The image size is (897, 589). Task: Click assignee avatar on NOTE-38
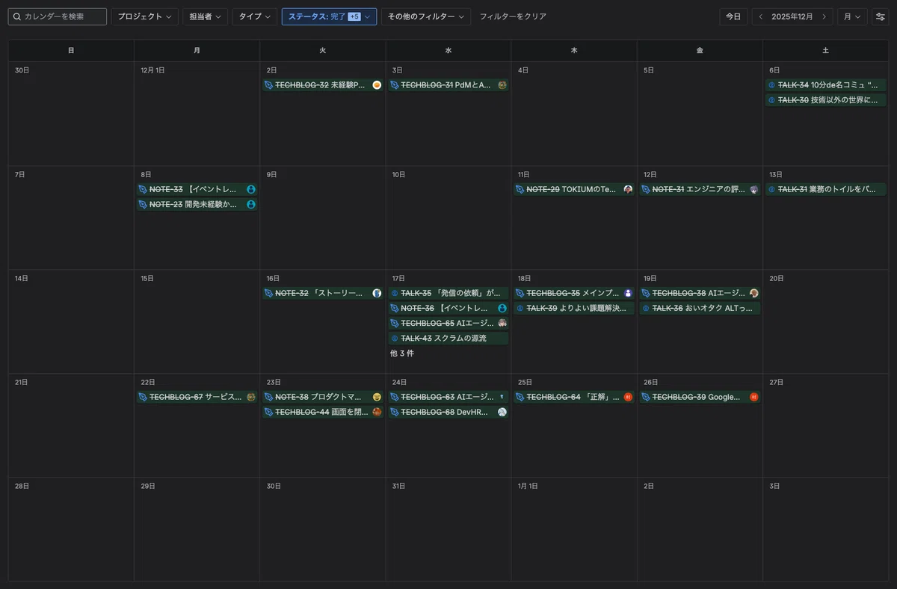point(377,397)
